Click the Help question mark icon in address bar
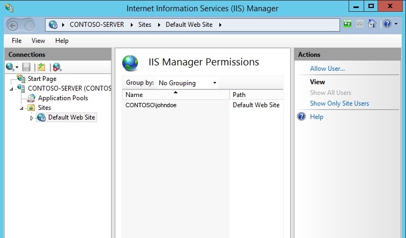Viewport: 406px width, 238px height. point(387,25)
